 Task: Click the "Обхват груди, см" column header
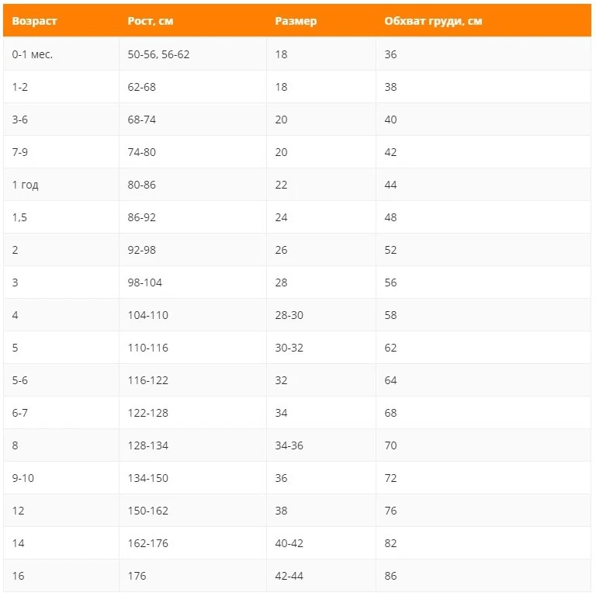(433, 21)
